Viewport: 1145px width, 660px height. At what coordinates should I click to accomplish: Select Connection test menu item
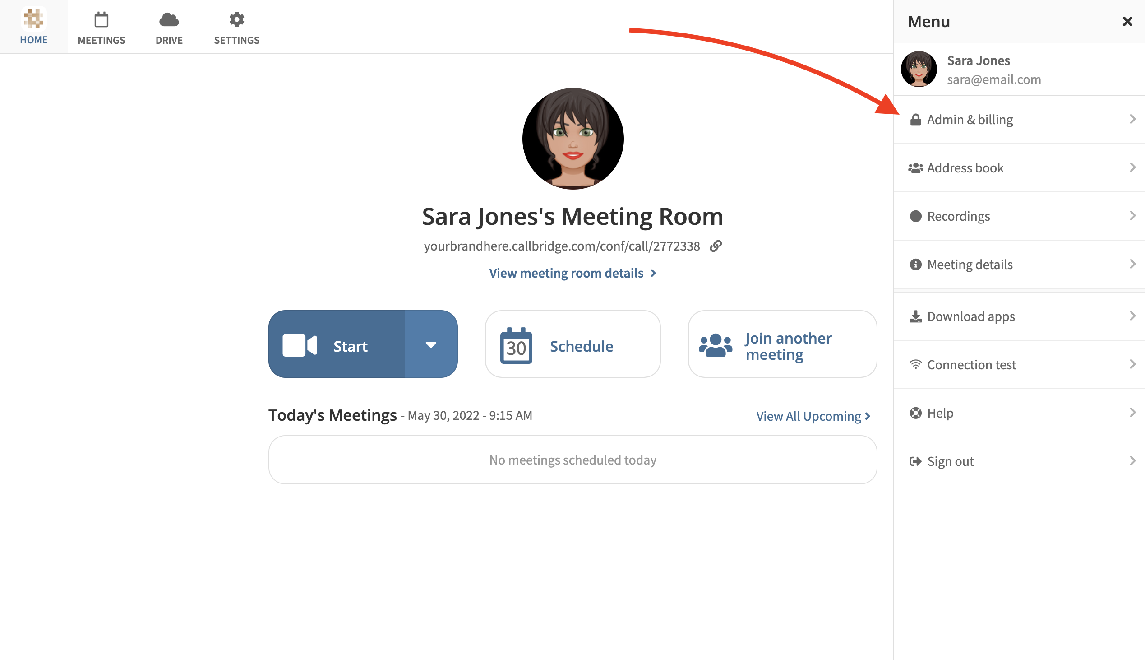tap(971, 364)
